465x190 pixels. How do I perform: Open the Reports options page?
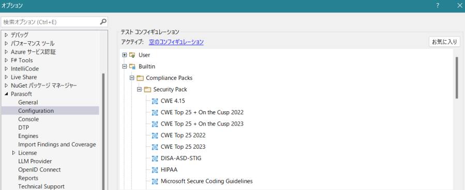[28, 178]
